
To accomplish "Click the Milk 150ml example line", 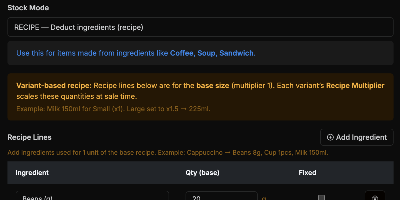I will [x=113, y=109].
